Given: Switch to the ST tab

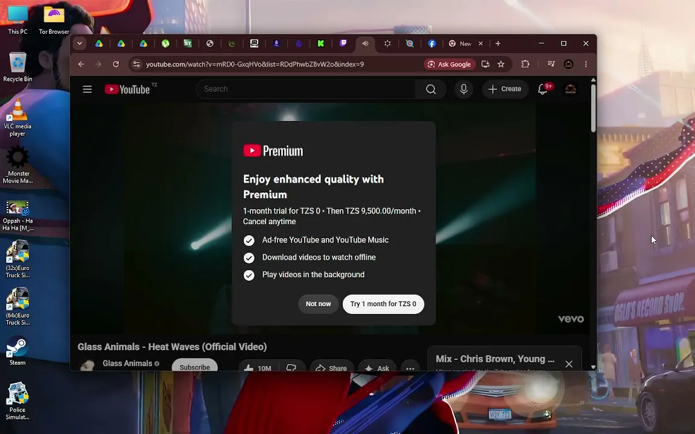Looking at the screenshot, I should point(188,43).
